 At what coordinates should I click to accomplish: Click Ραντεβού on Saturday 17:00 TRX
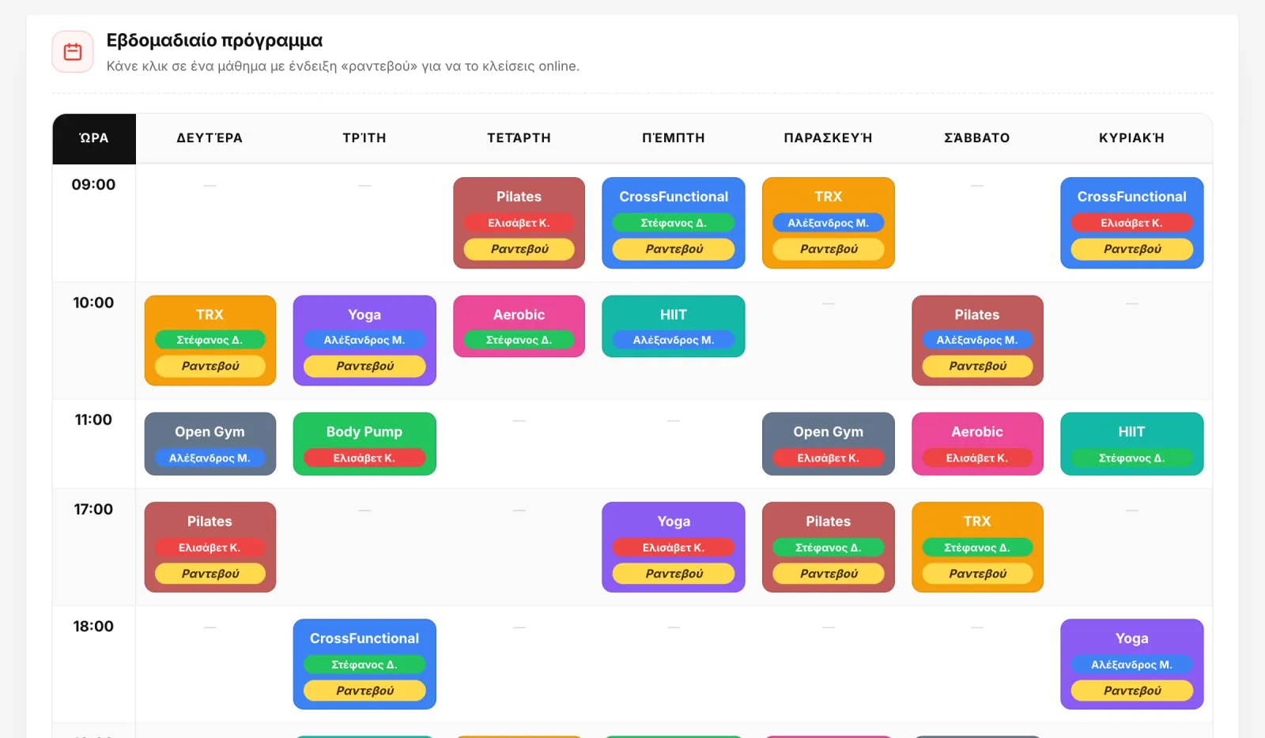977,574
